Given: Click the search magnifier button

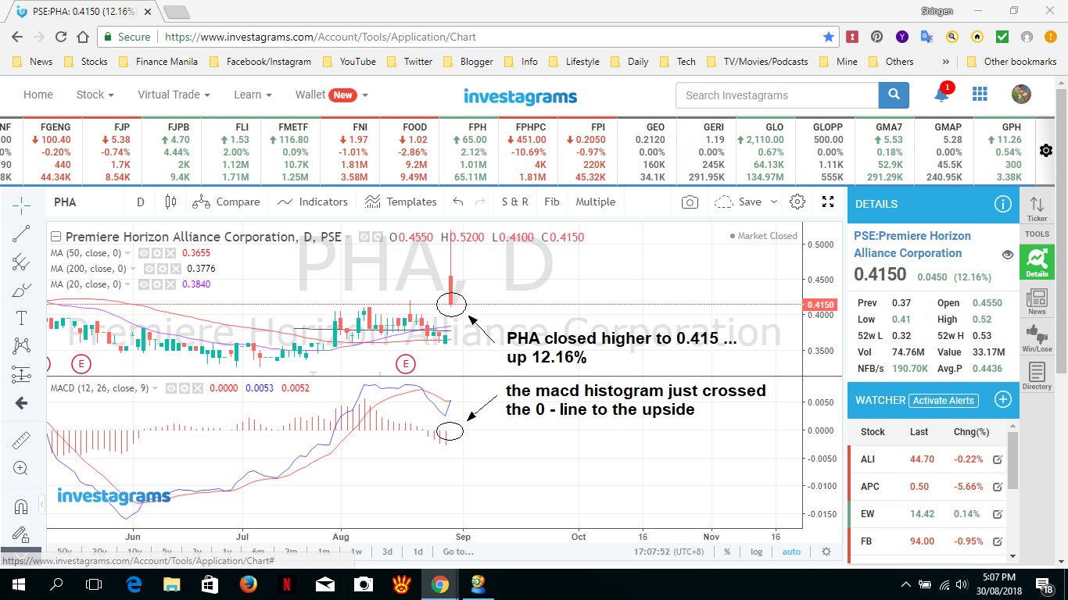Looking at the screenshot, I should click(894, 95).
